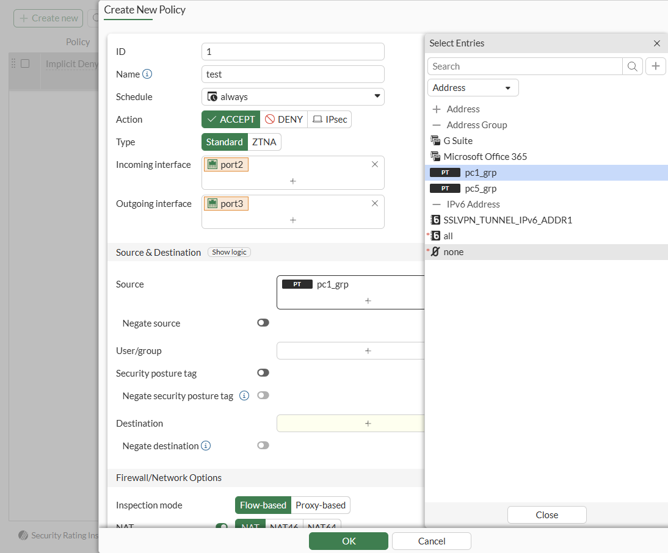Select pc5_grp from the entries list
This screenshot has width=668, height=553.
(x=480, y=189)
